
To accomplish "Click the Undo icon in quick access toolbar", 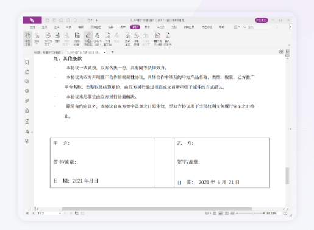I will (75, 20).
